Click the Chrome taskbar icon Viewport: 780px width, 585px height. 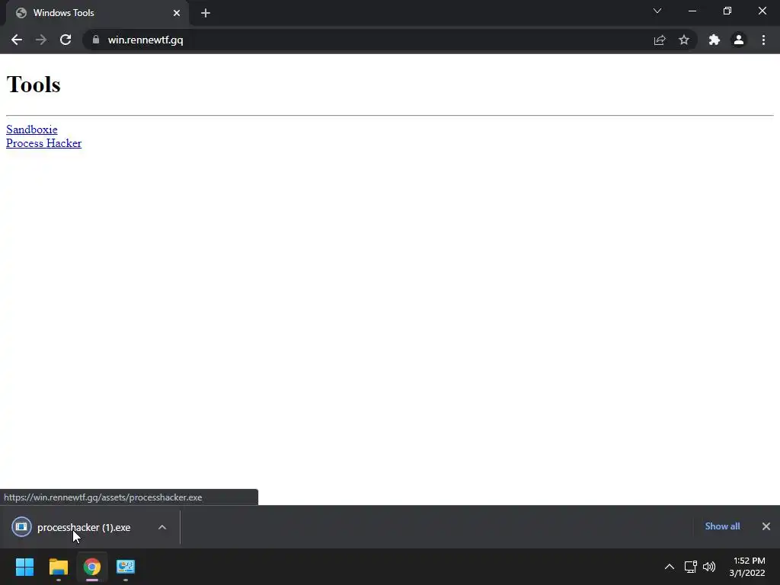[x=92, y=567]
